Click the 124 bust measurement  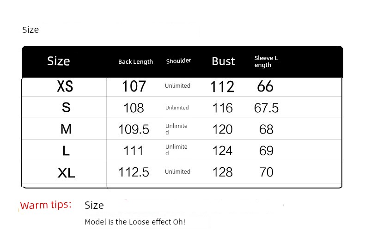[x=223, y=151]
